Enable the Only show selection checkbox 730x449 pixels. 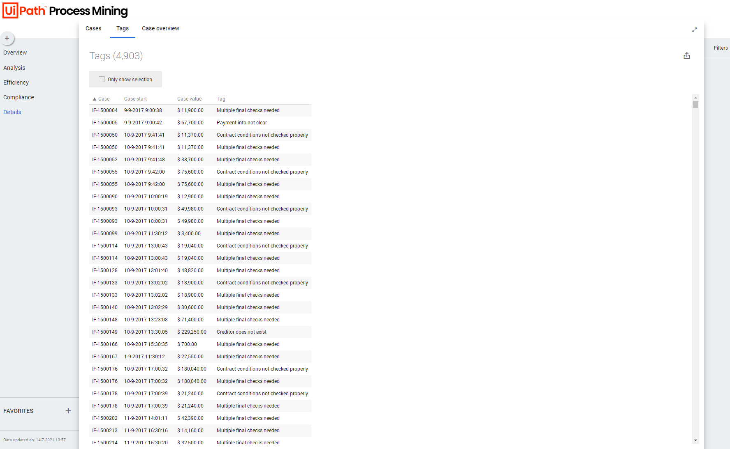[102, 80]
